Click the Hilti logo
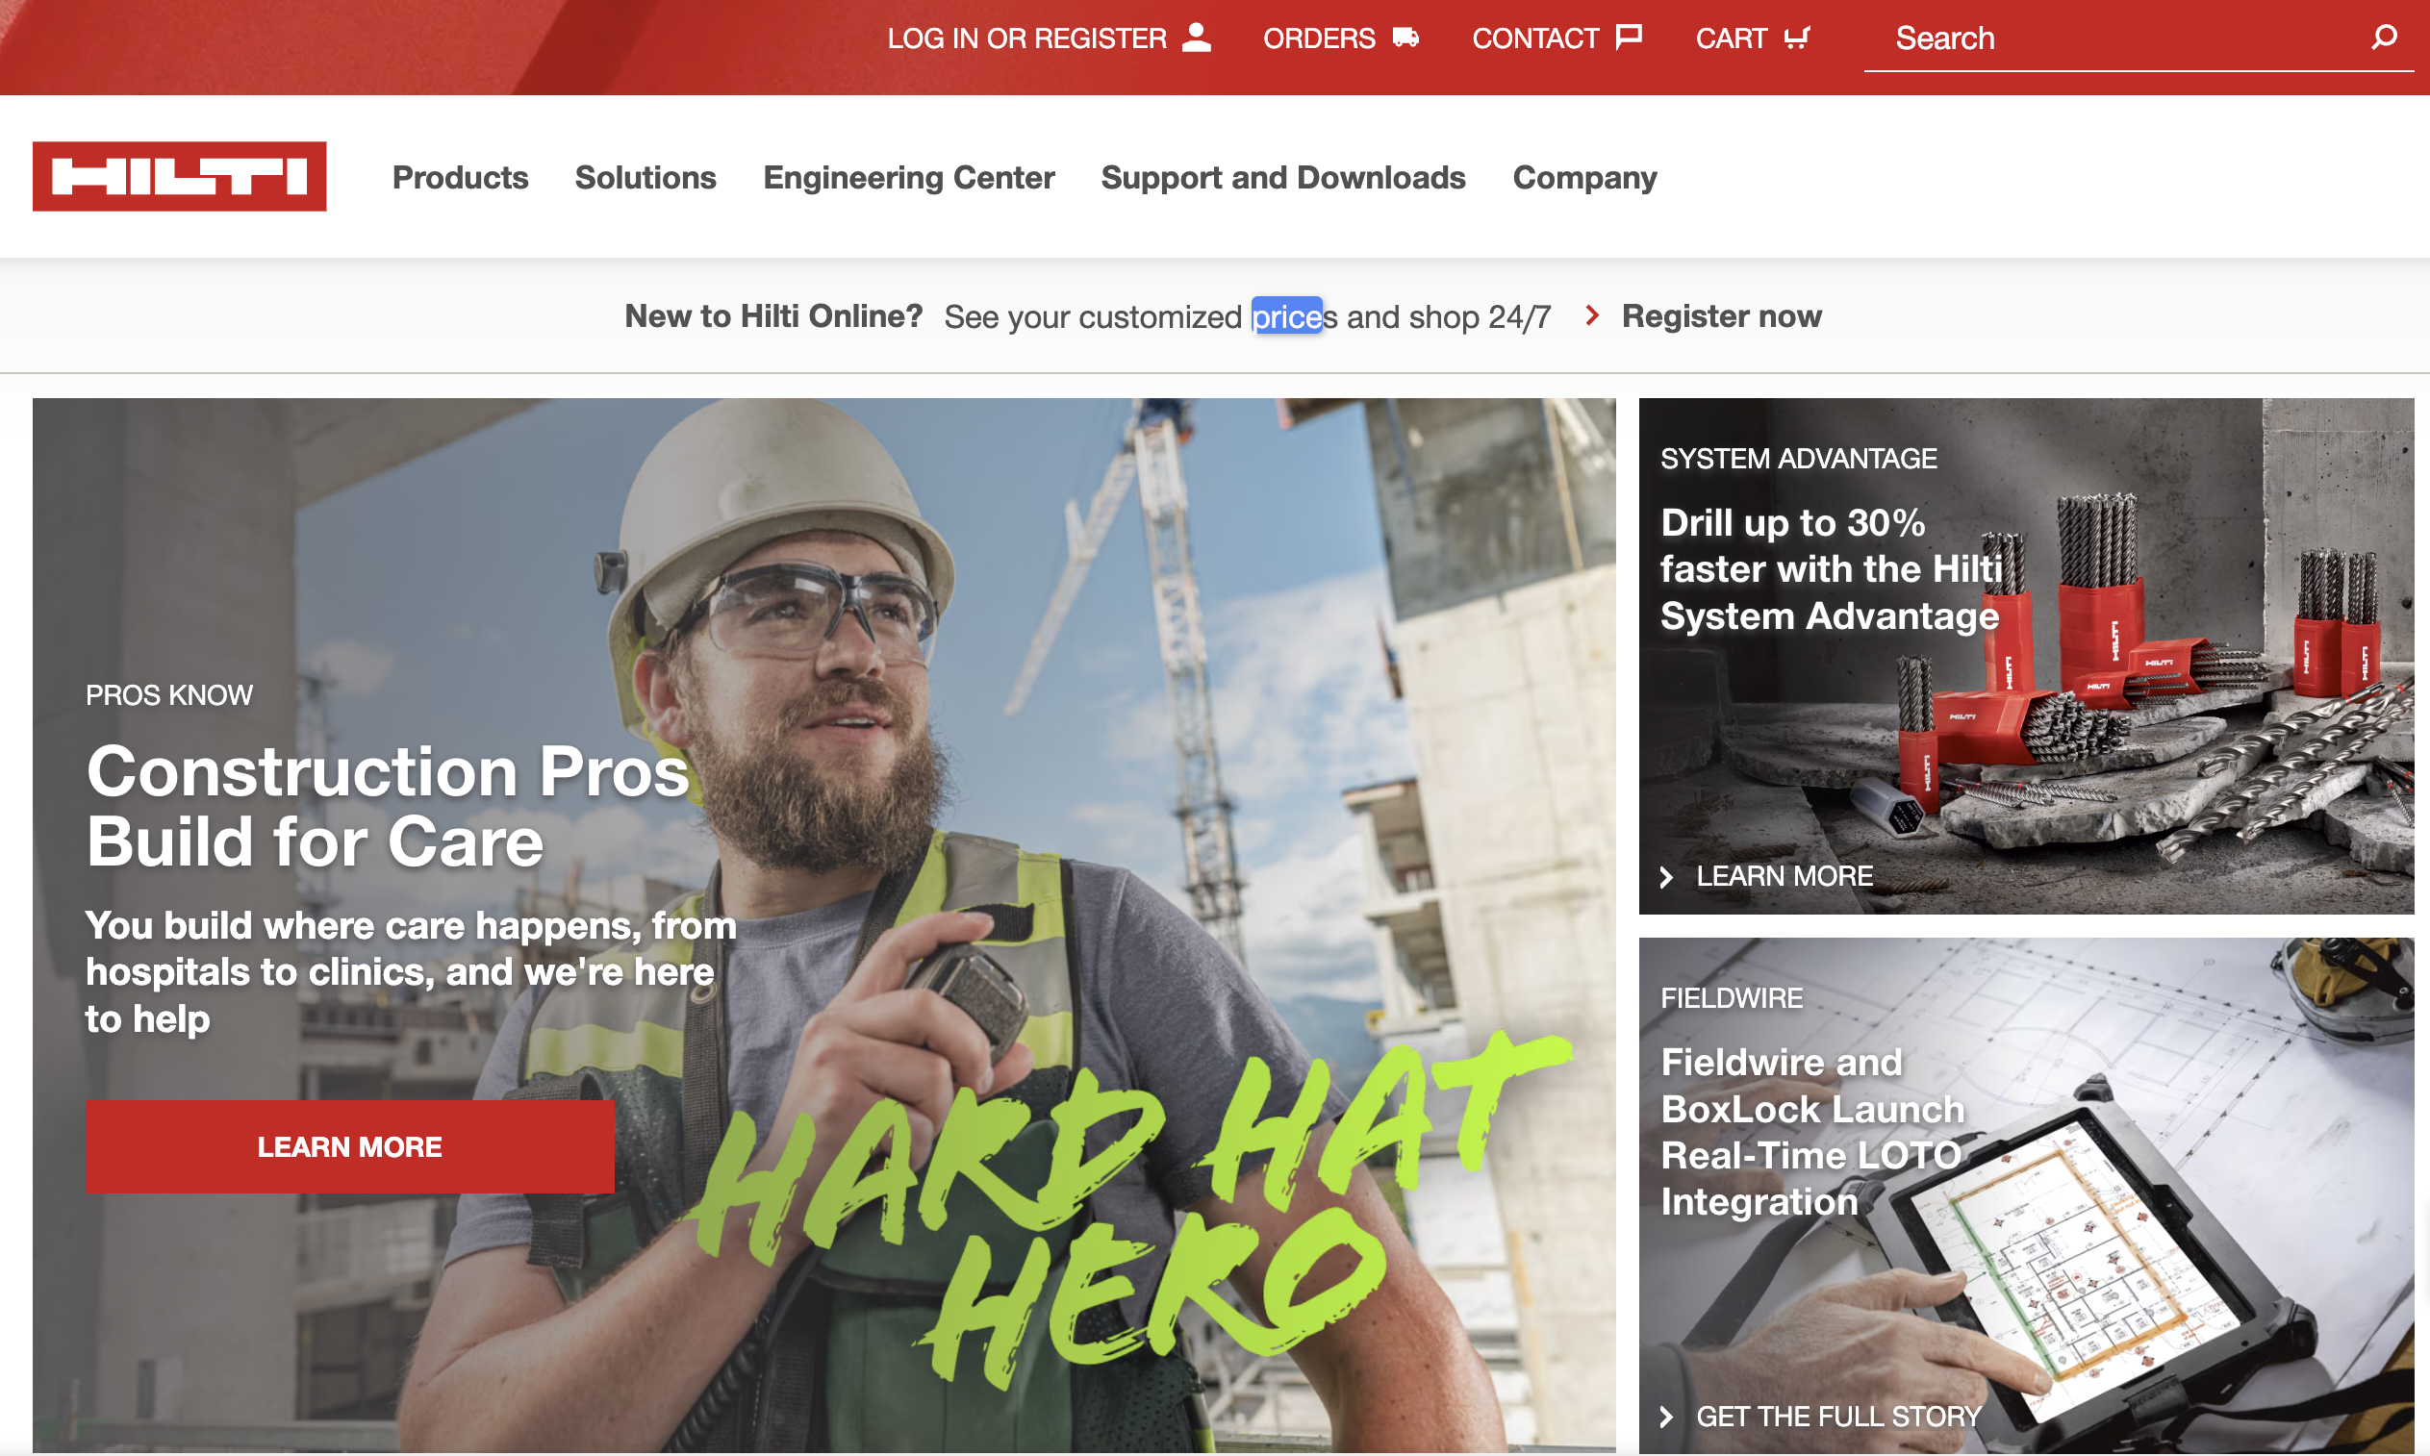The height and width of the screenshot is (1456, 2430). 180,177
